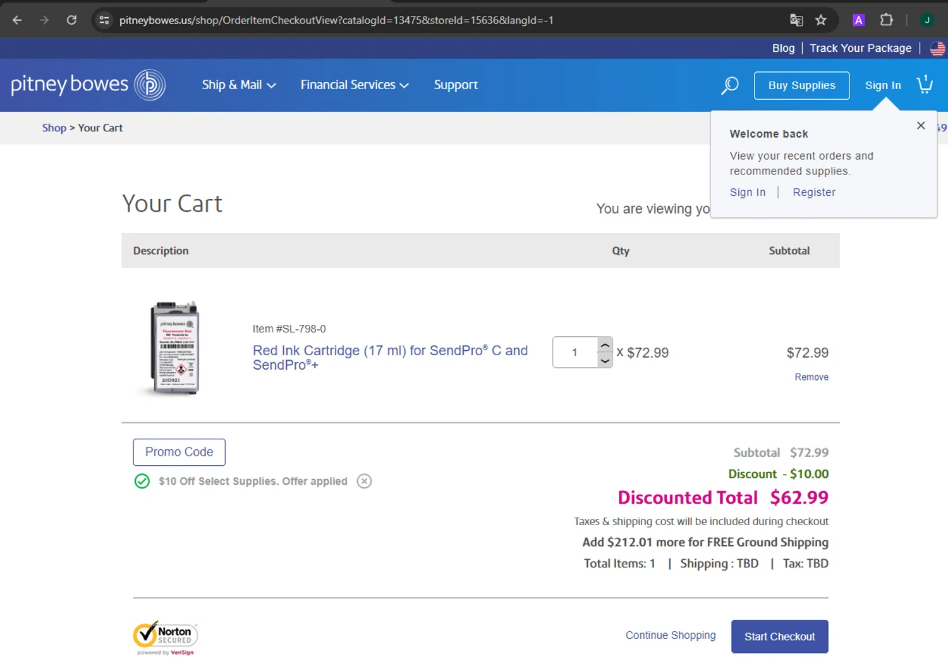
Task: Click the Promo Code button
Action: pyautogui.click(x=179, y=452)
